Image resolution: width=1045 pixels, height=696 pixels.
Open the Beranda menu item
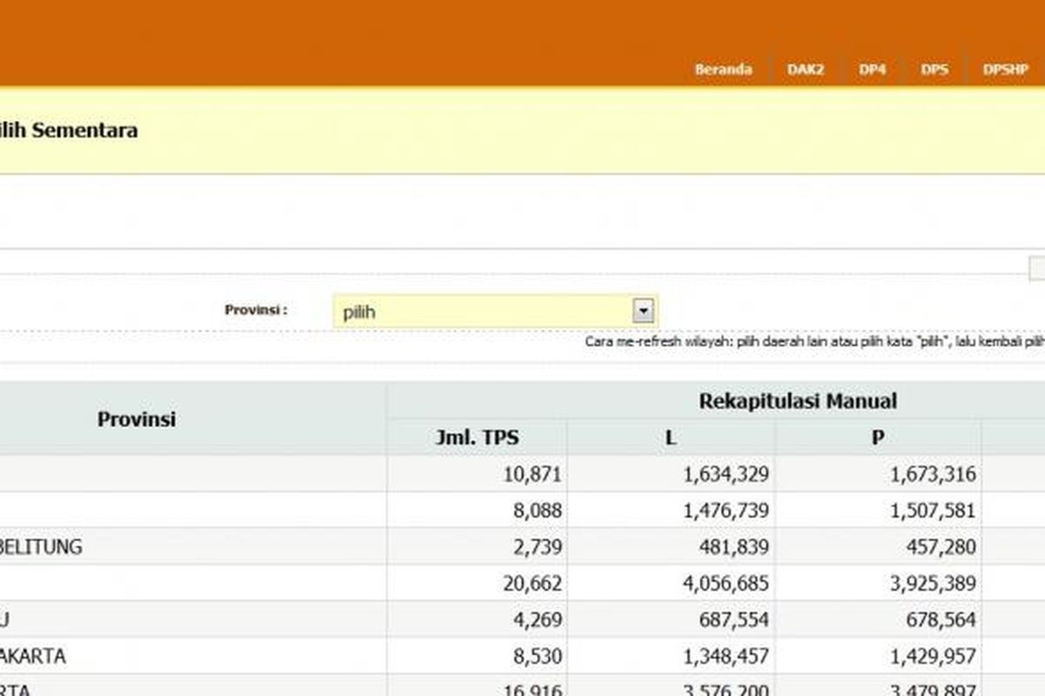tap(723, 70)
